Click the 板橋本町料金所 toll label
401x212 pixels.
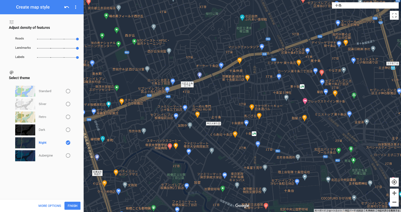(x=97, y=173)
